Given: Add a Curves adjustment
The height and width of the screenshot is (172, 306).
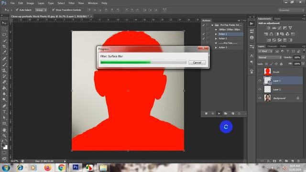Looking at the screenshot, I should click(279, 28).
